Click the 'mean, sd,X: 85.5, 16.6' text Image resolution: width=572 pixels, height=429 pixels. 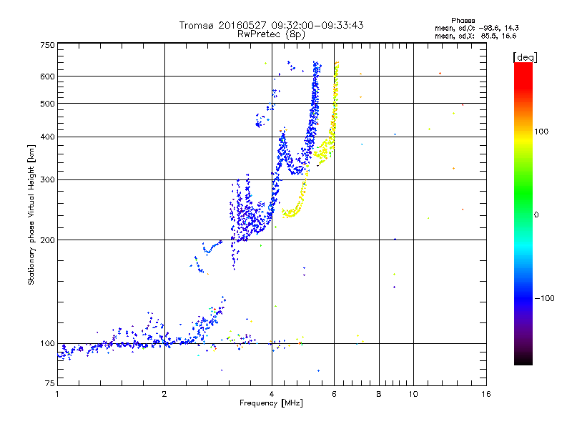[x=475, y=36]
